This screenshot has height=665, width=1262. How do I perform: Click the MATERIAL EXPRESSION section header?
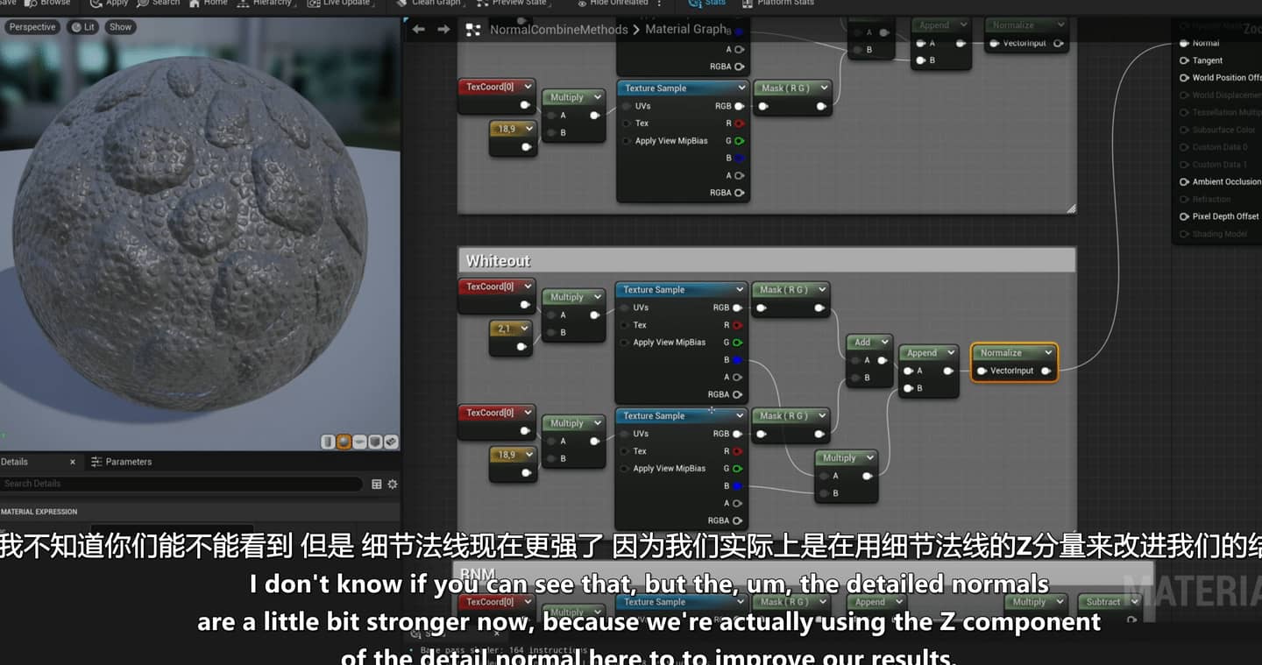(39, 512)
